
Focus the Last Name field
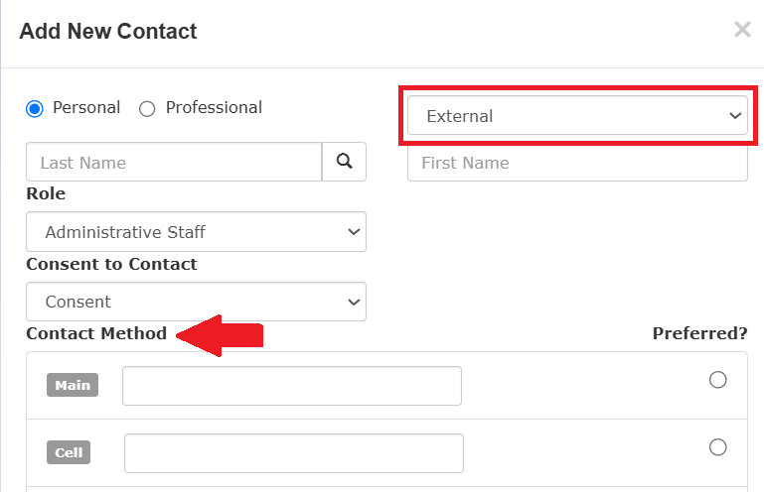click(174, 162)
